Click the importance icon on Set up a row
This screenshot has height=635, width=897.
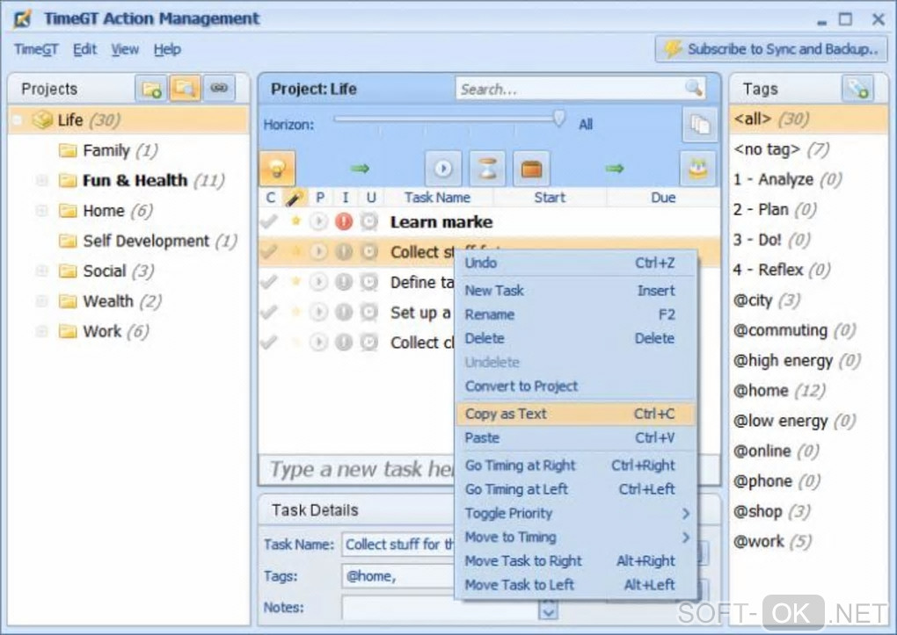click(344, 312)
